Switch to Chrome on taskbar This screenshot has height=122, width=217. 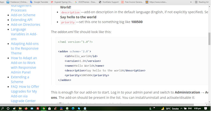(x=44, y=109)
